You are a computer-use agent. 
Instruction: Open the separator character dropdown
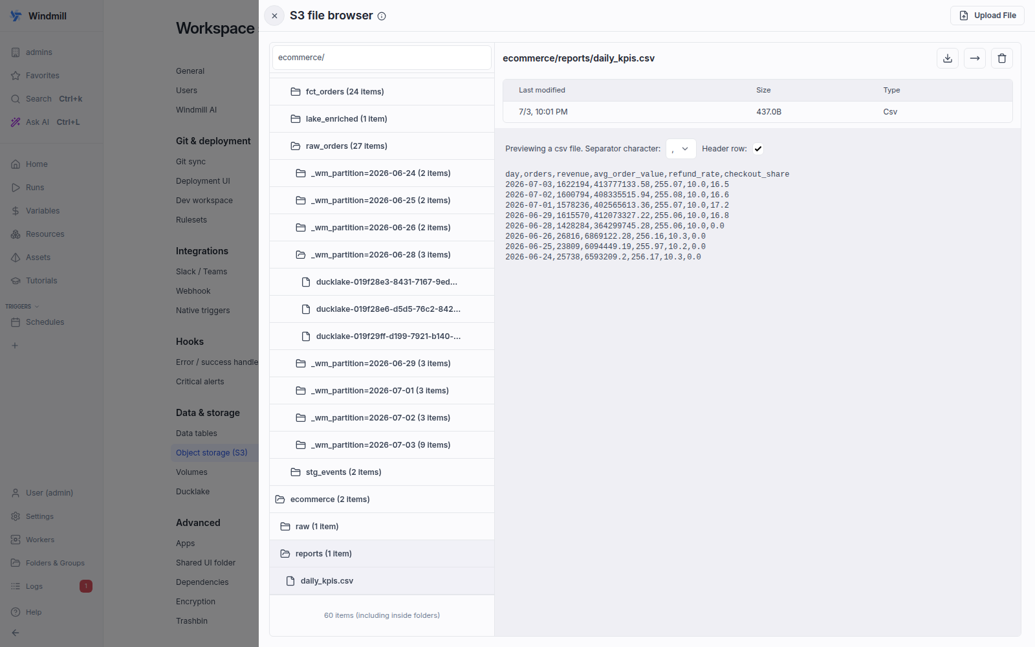pyautogui.click(x=681, y=149)
